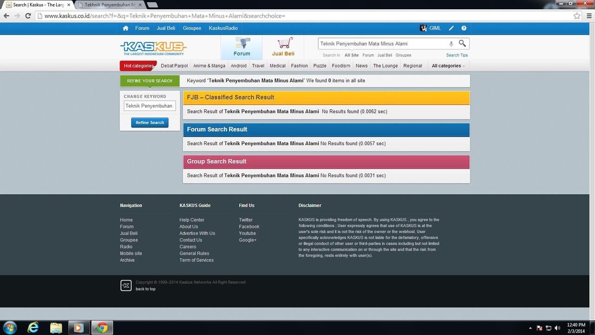Open Facebook footer link
Screen dimensions: 595x335
(x=249, y=227)
